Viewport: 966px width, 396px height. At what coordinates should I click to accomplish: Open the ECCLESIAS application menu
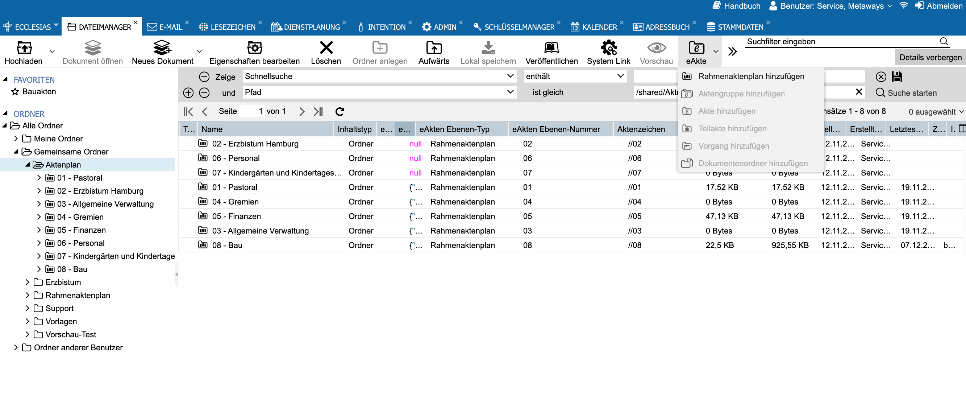pyautogui.click(x=30, y=27)
